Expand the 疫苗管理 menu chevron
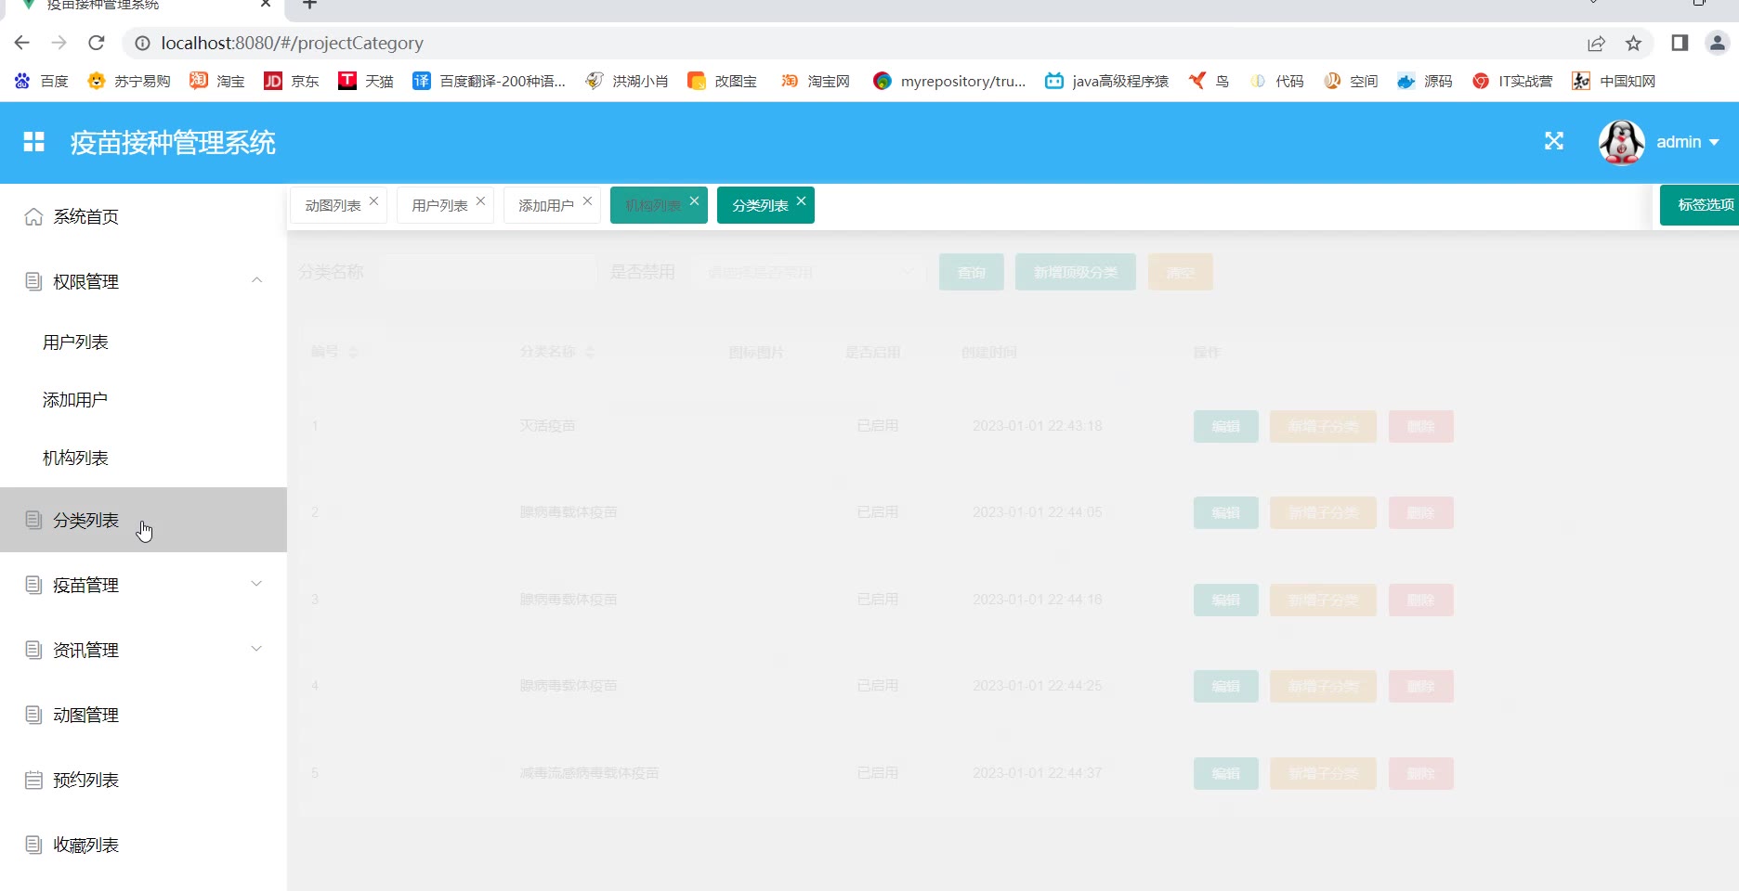Image resolution: width=1739 pixels, height=891 pixels. coord(257,584)
